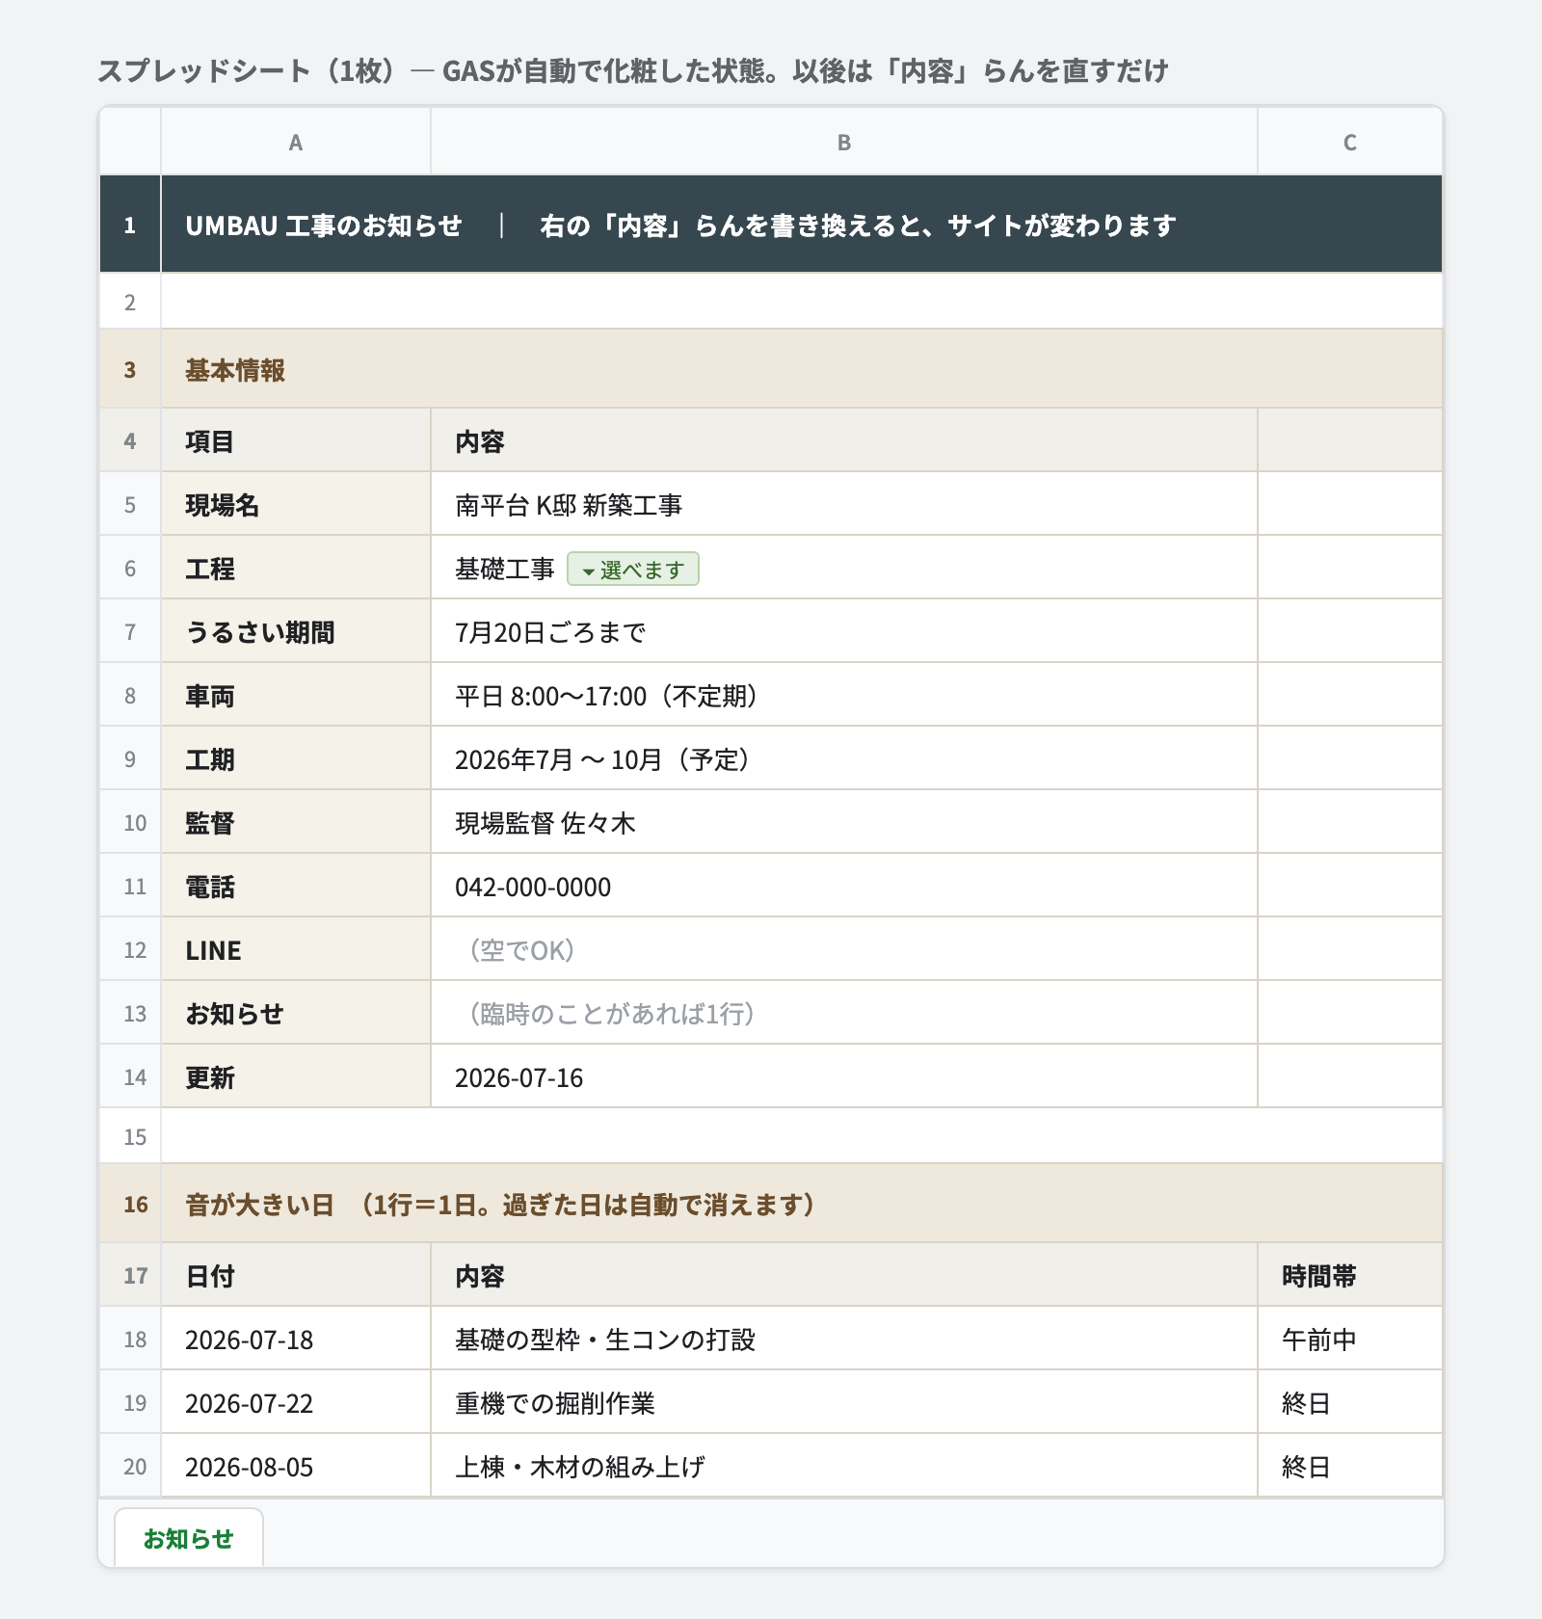This screenshot has width=1542, height=1619.
Task: Click the 現場名 content cell 南平台 K邸 新築工事
Action: click(843, 504)
